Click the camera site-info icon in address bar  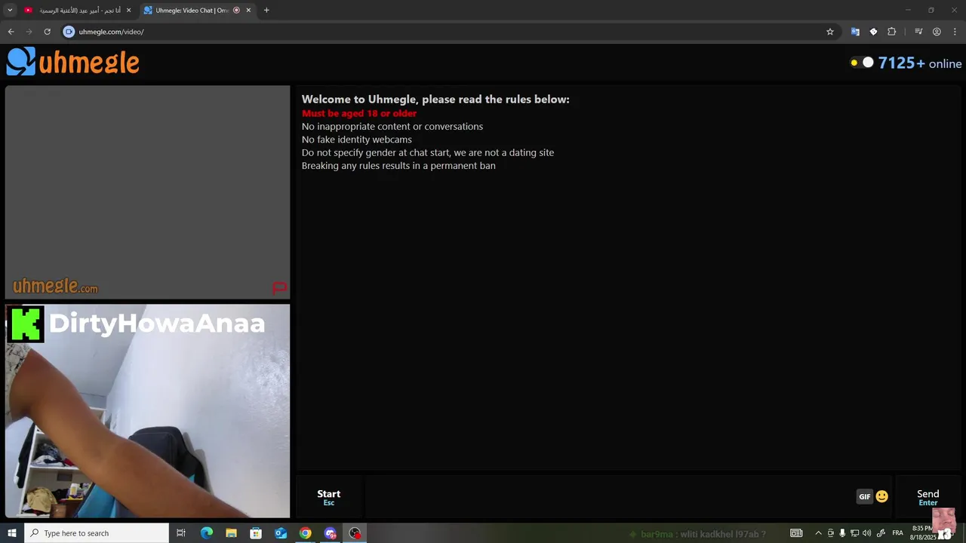coord(69,32)
